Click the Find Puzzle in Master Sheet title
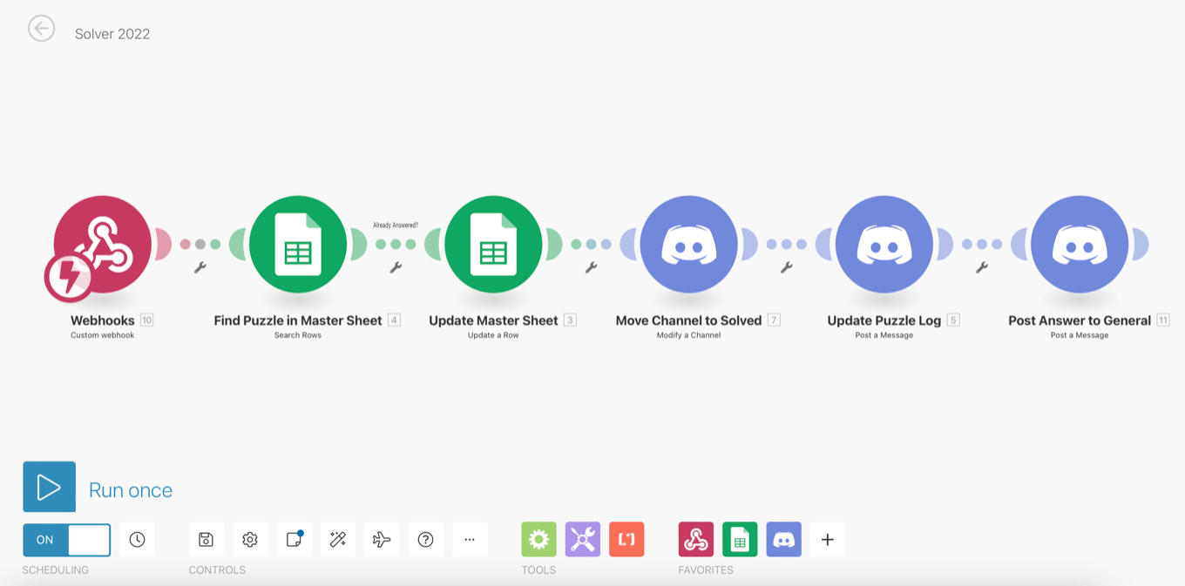1185x586 pixels. (298, 320)
